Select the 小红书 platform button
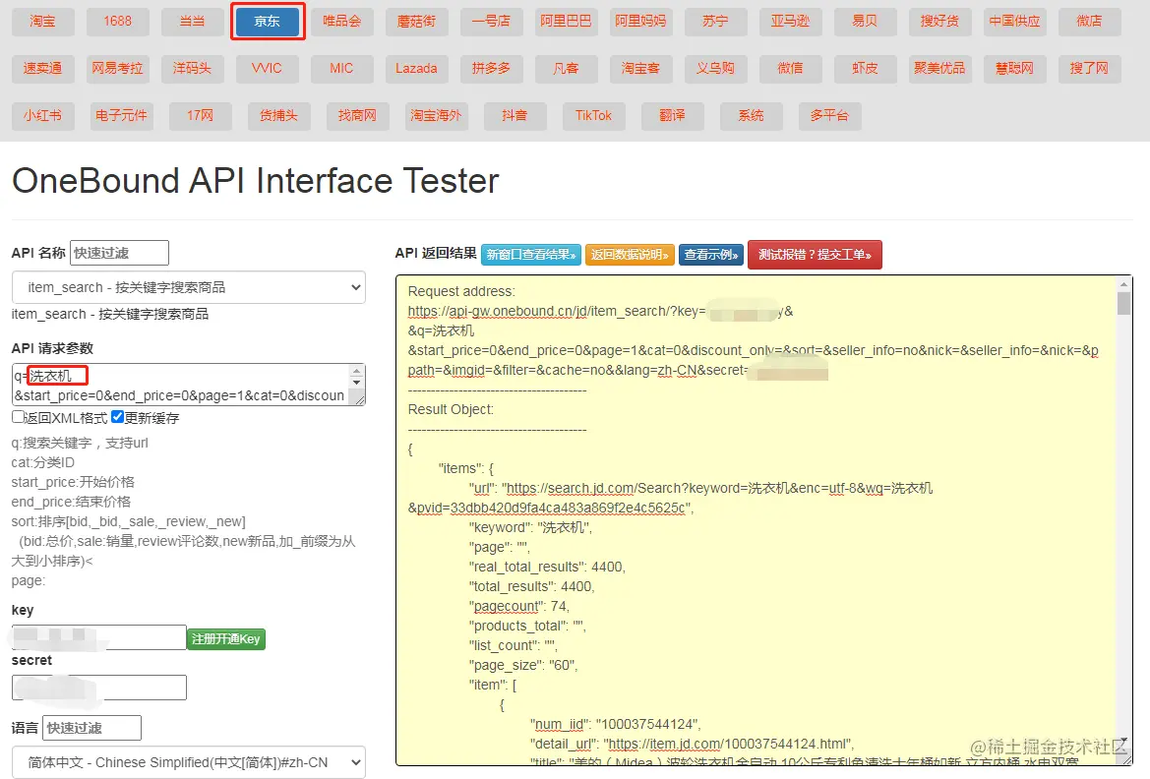The image size is (1150, 779). [x=42, y=115]
